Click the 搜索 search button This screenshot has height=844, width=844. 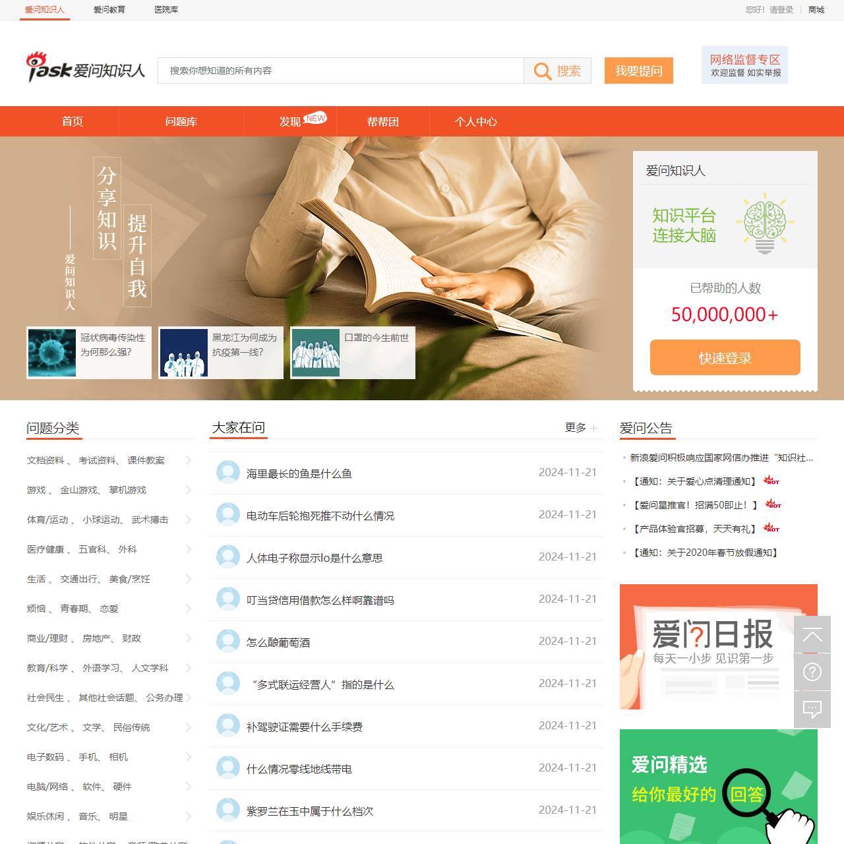[x=558, y=71]
